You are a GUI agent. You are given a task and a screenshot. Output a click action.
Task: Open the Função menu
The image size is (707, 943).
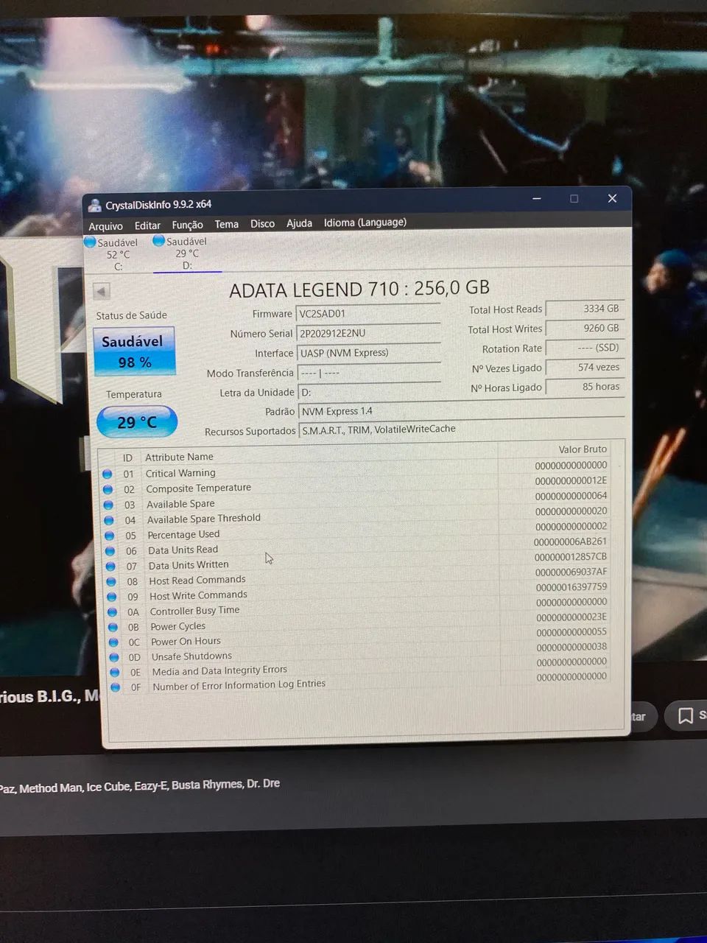click(187, 225)
